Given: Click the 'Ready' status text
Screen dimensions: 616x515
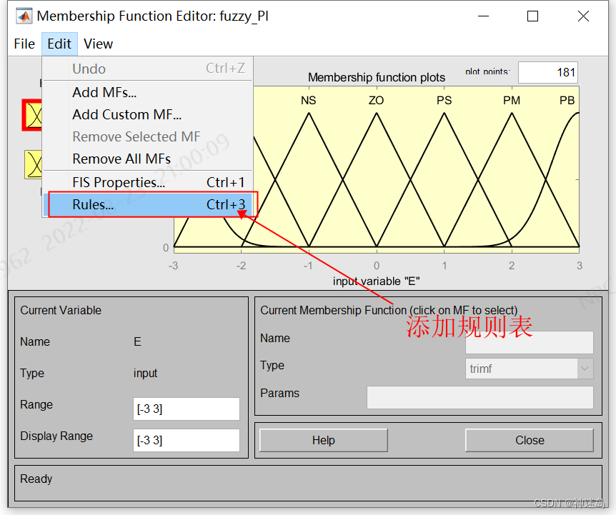Looking at the screenshot, I should (x=36, y=479).
